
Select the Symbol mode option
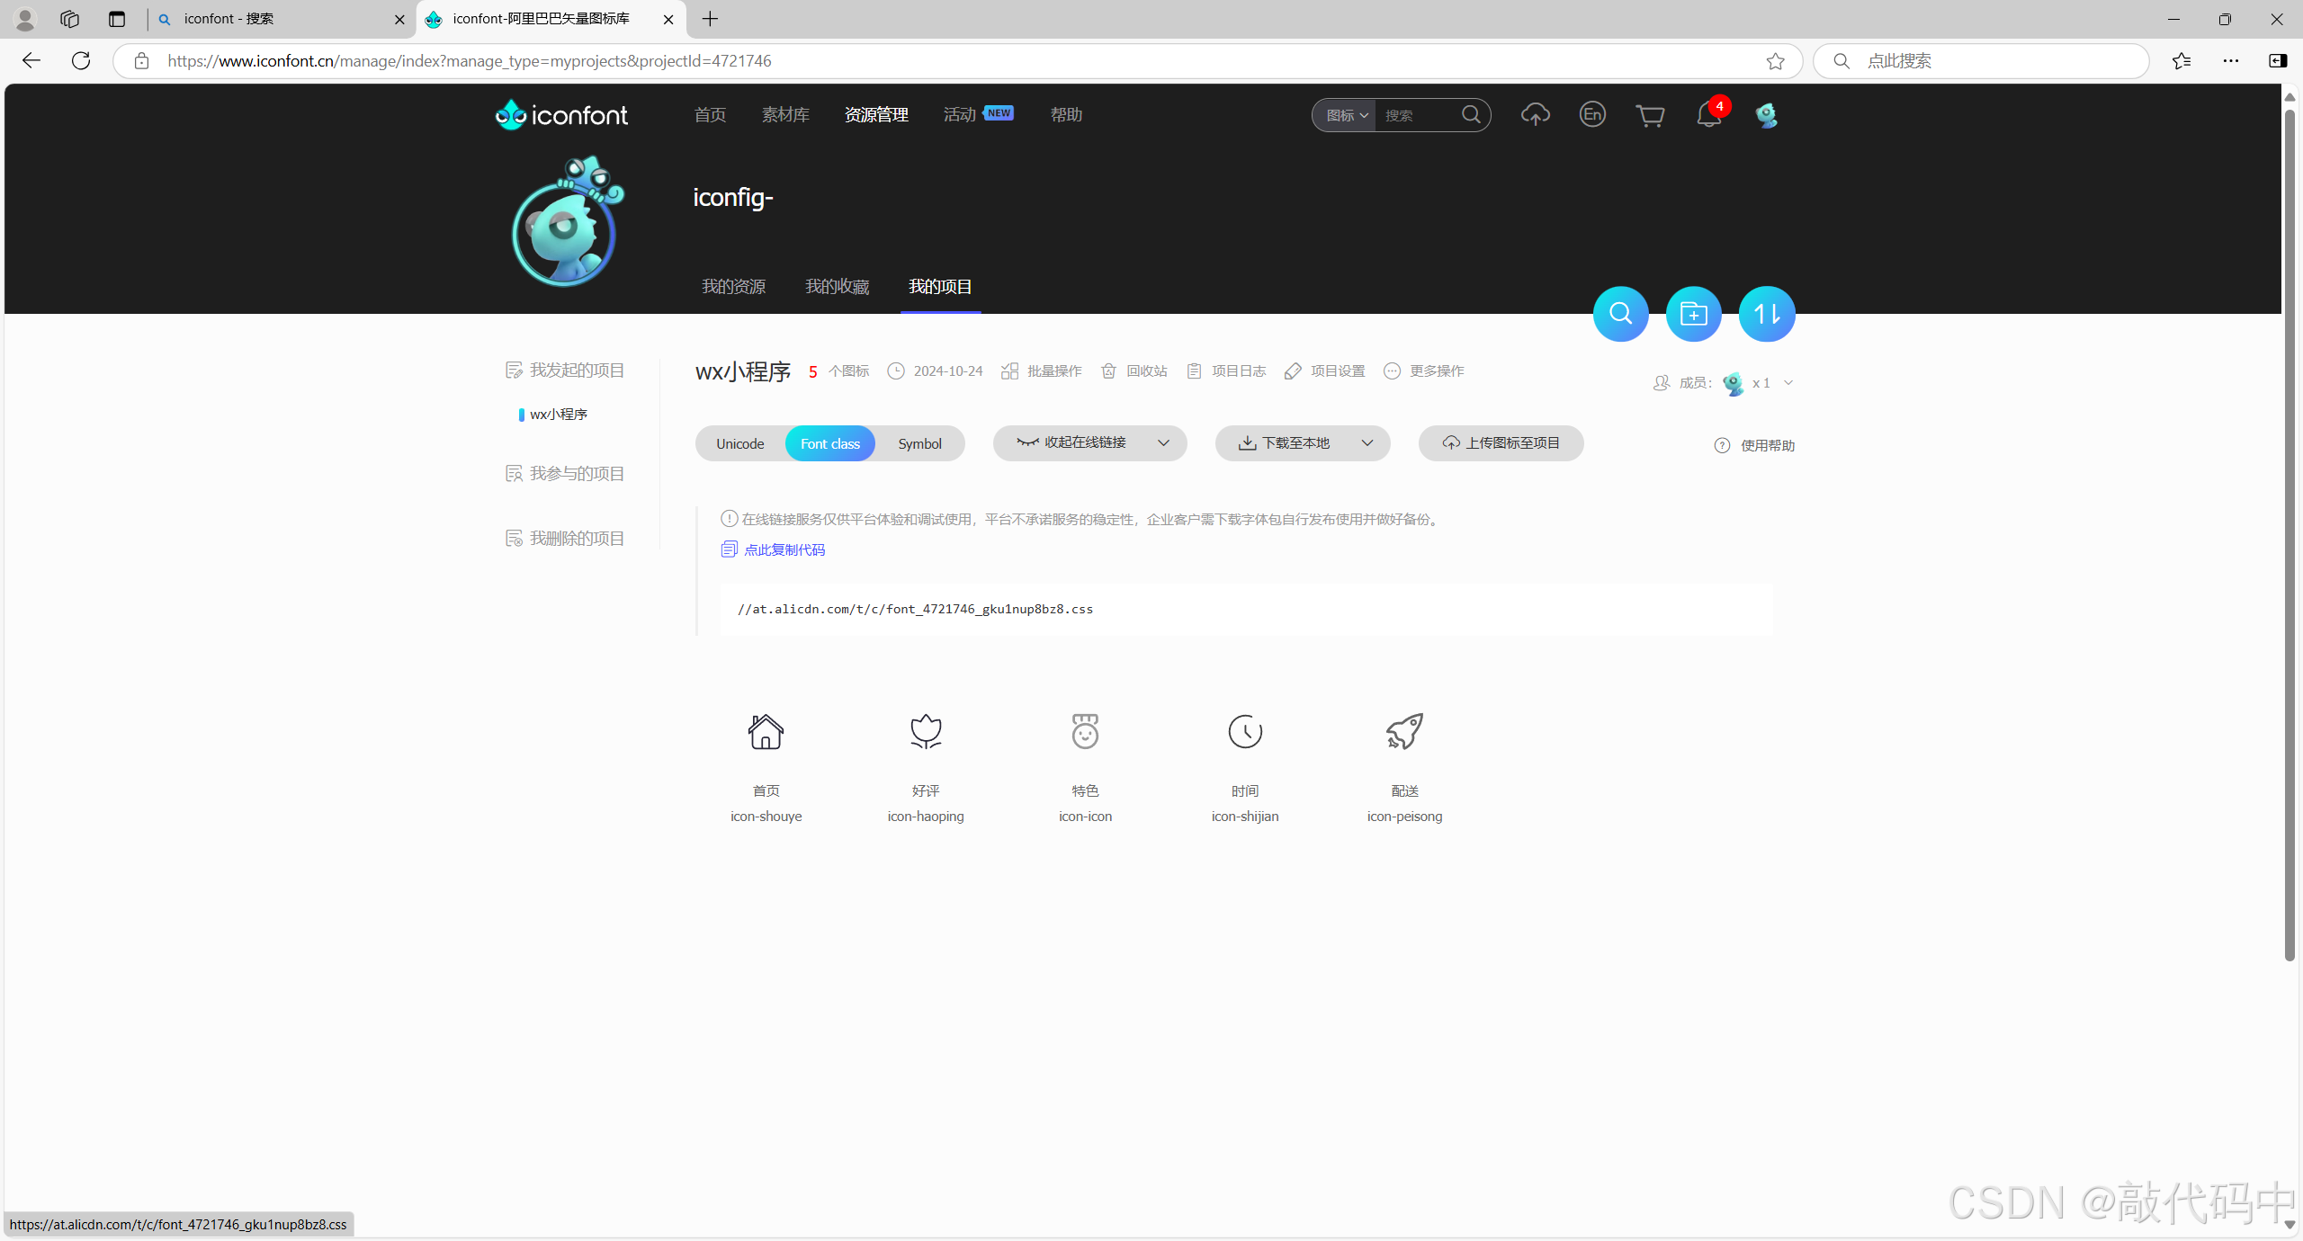click(919, 443)
